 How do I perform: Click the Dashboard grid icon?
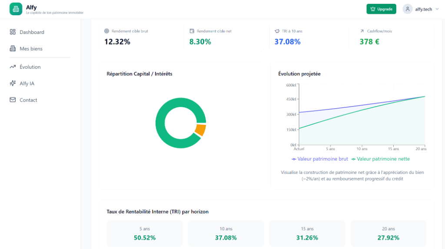[x=13, y=32]
